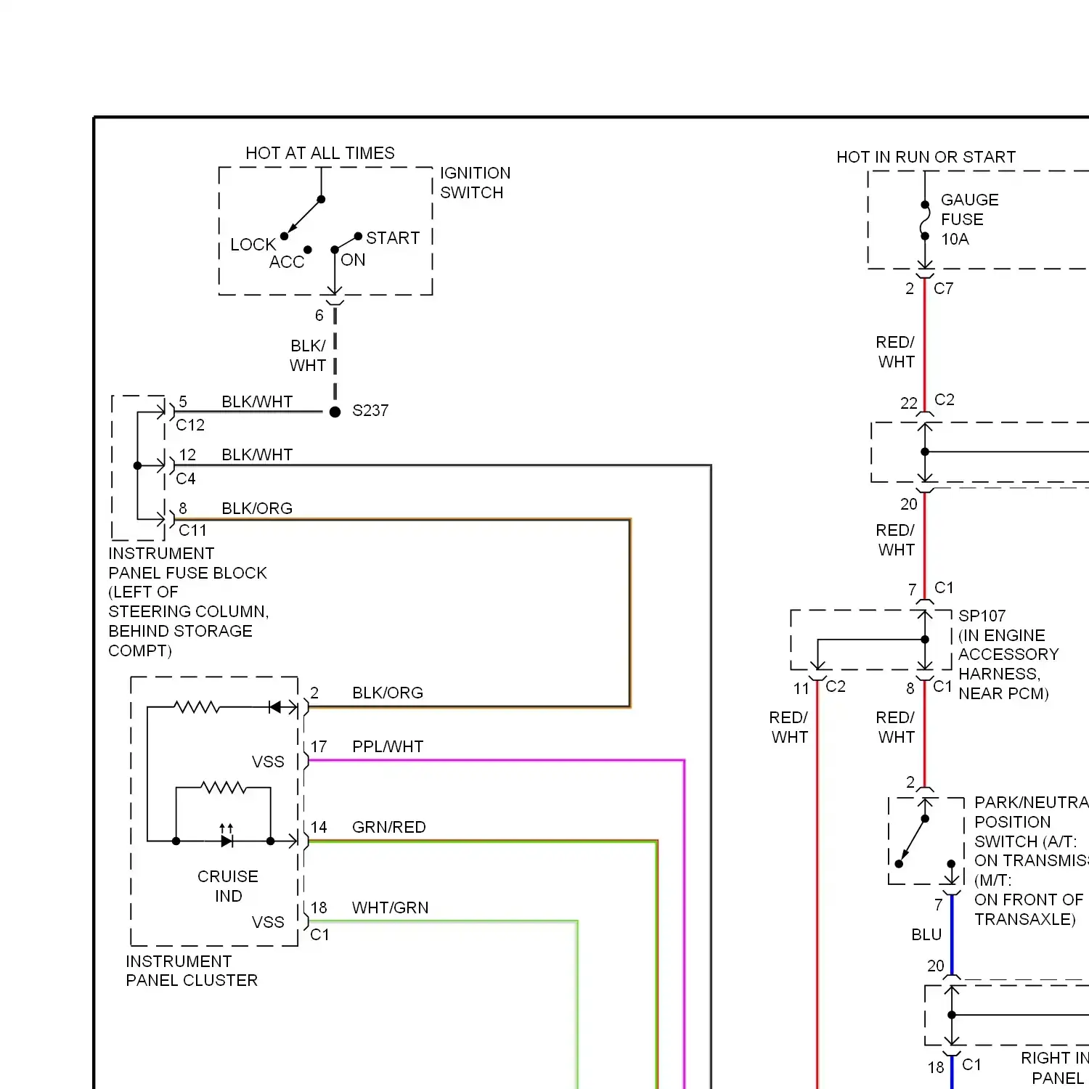The image size is (1089, 1089).
Task: Click the PARK/NEUTRAL POSITION SWITCH label
Action: coord(1031,860)
